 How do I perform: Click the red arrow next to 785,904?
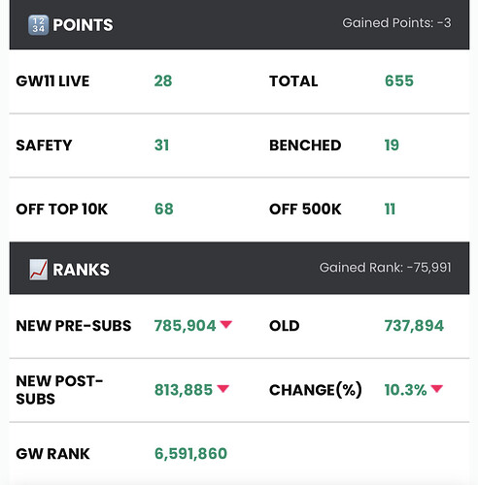[x=226, y=324]
